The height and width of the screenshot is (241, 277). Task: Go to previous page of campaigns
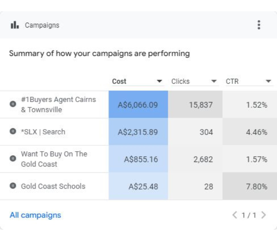pyautogui.click(x=235, y=215)
